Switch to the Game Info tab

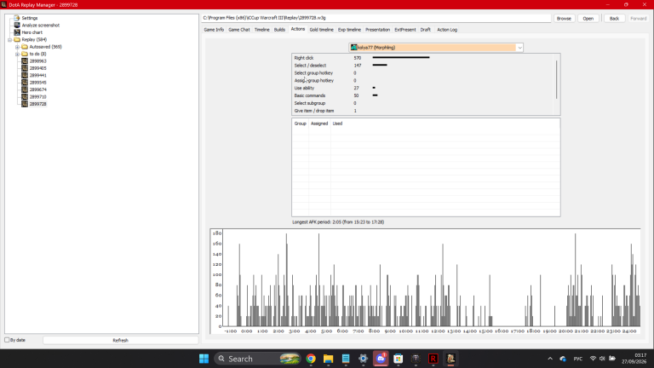(x=214, y=30)
